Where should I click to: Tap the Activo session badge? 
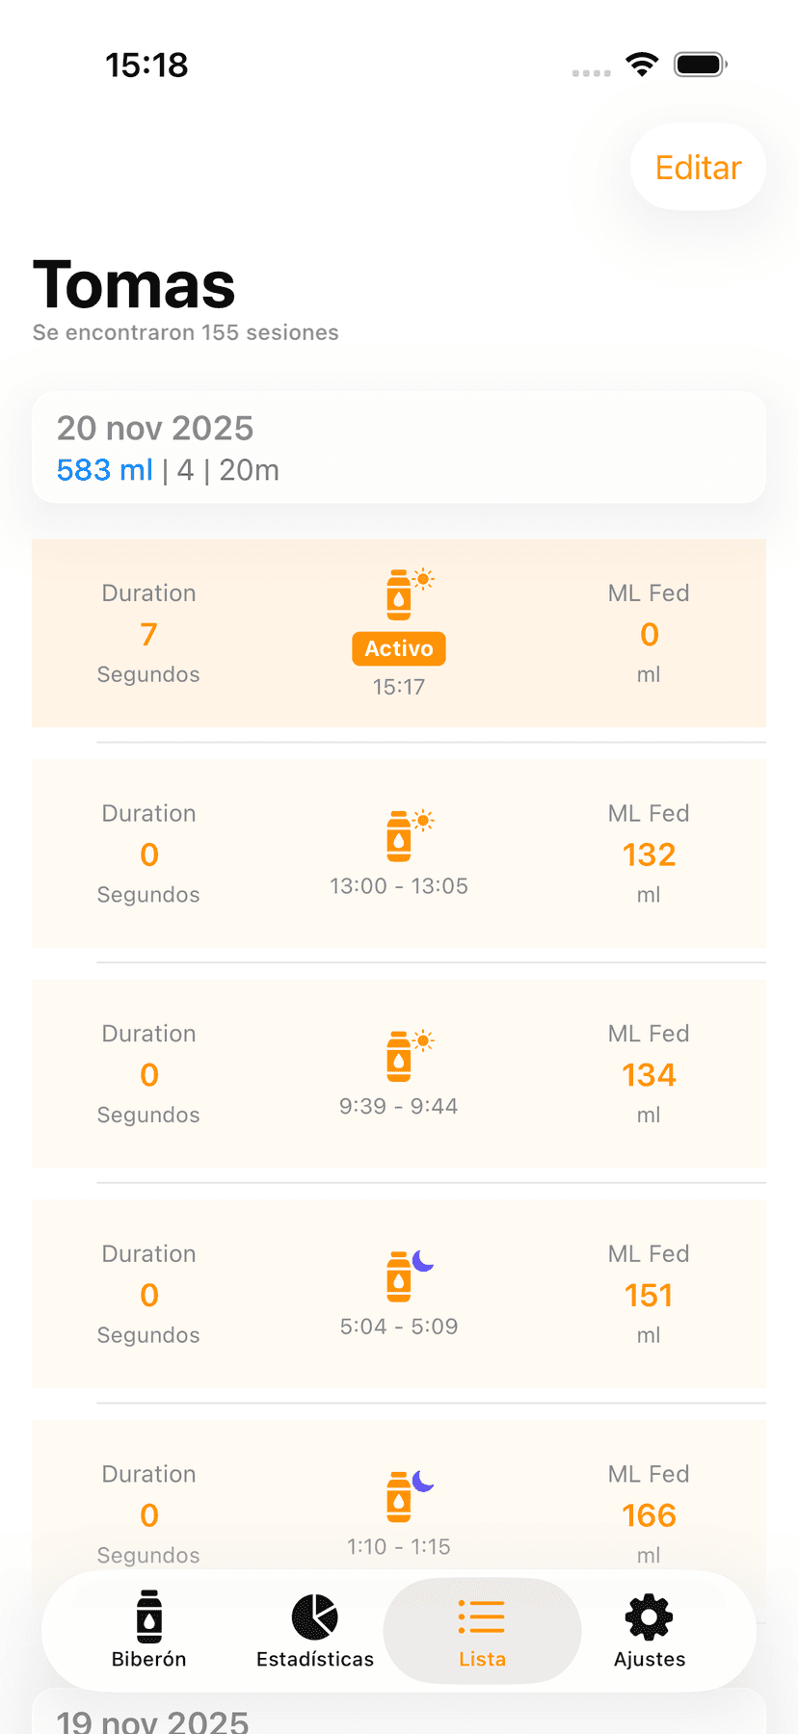point(399,648)
